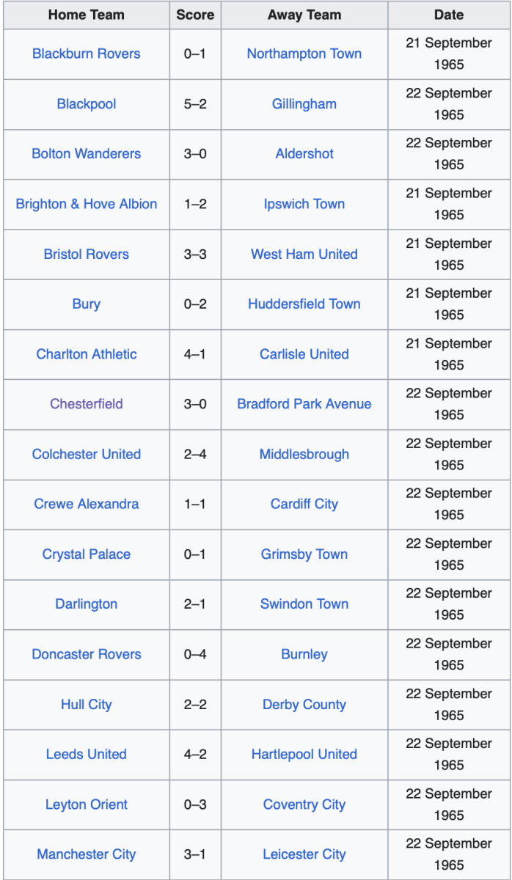Select the Ipswich Town link
512x880 pixels.
coord(304,204)
